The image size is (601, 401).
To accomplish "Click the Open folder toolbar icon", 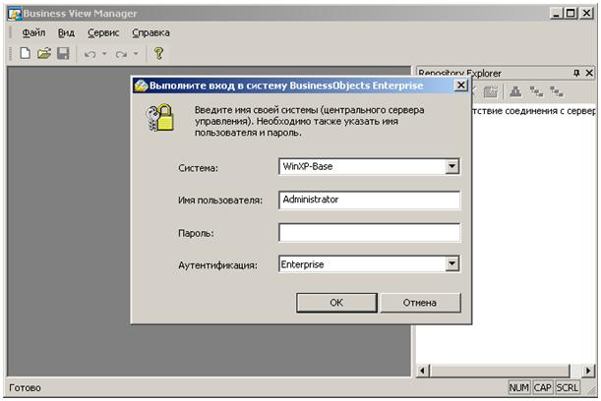I will click(x=44, y=53).
